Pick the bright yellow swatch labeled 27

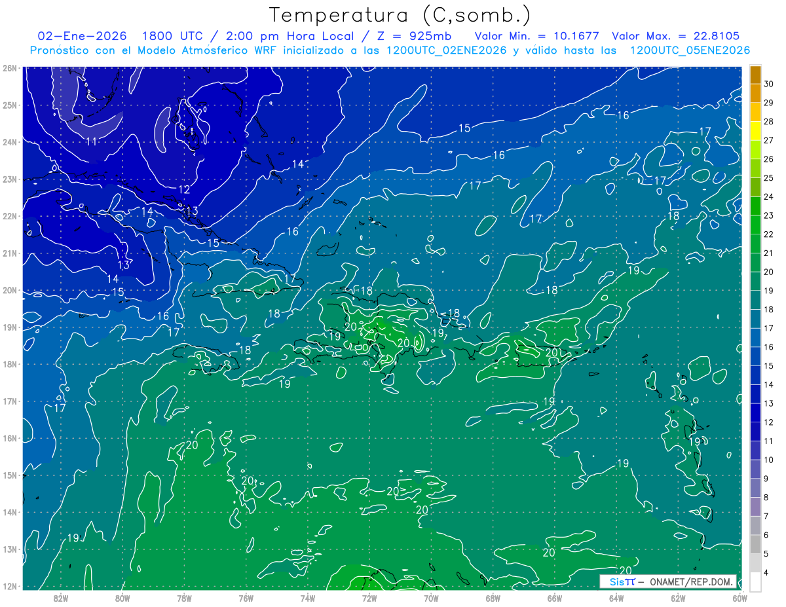click(x=755, y=132)
